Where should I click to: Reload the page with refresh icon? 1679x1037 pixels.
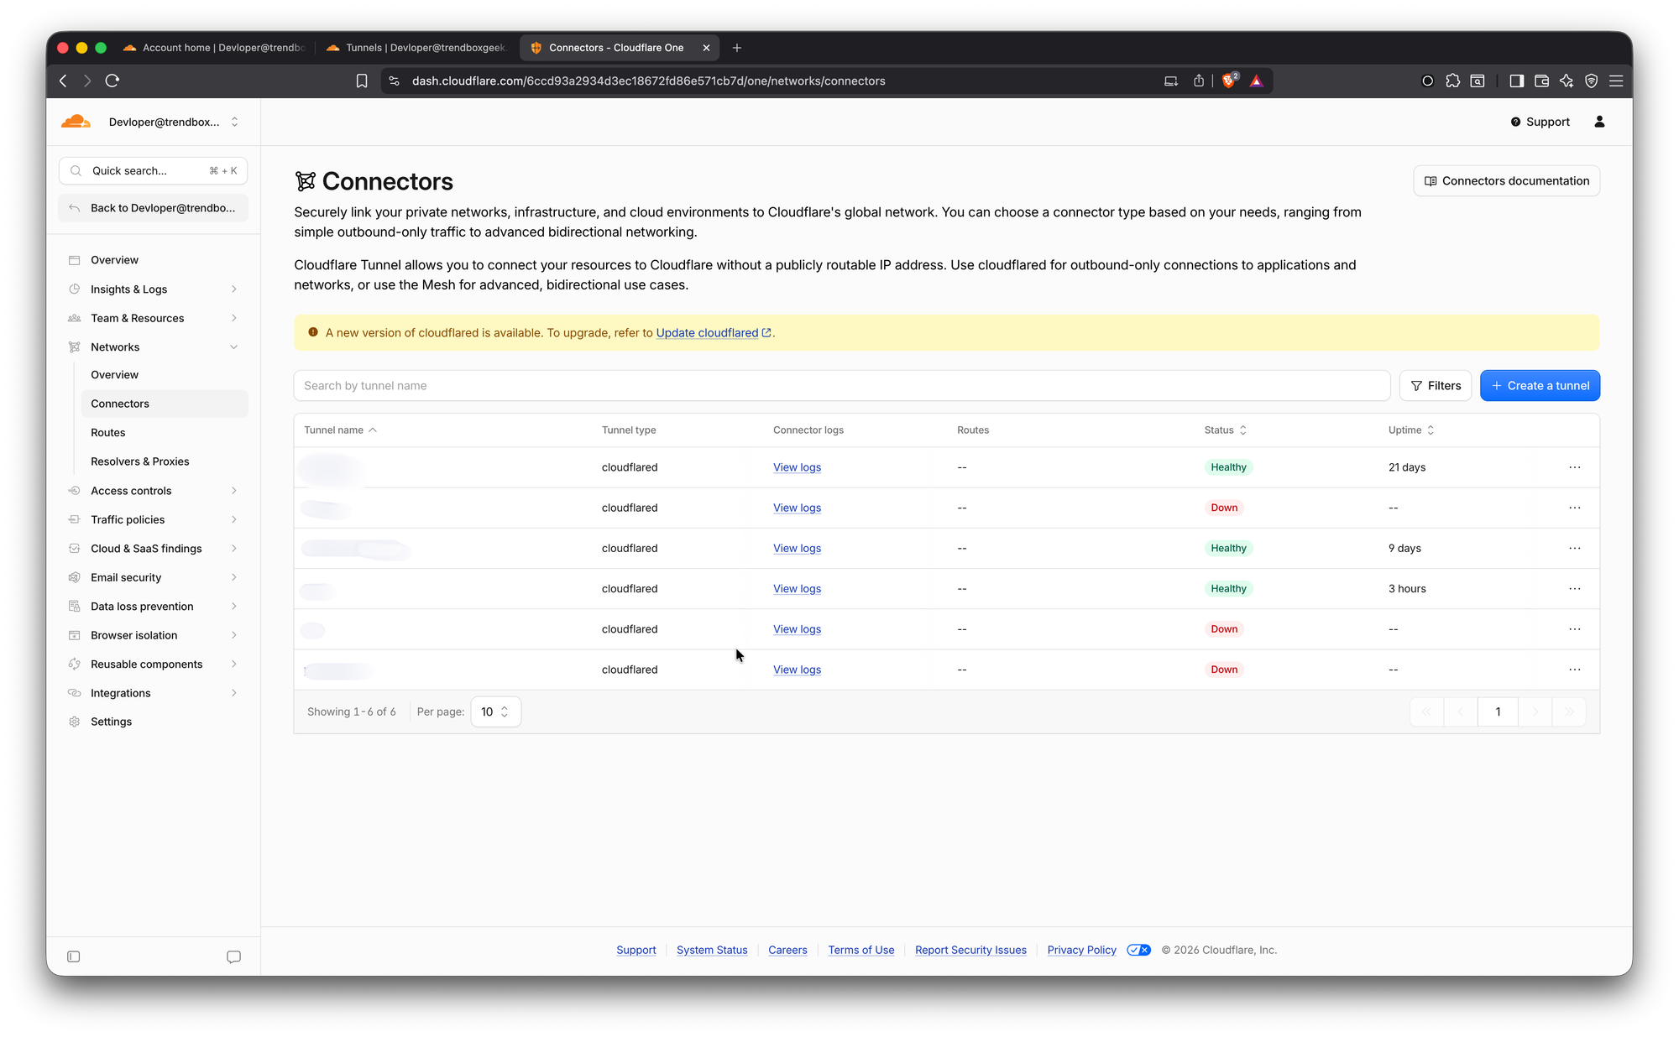pos(112,81)
